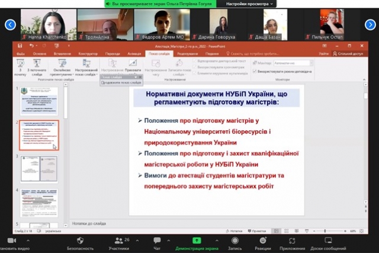Image resolution: width=379 pixels, height=253 pixels.
Task: Click Федоров Артем МО video thumbnail
Action: (162, 24)
